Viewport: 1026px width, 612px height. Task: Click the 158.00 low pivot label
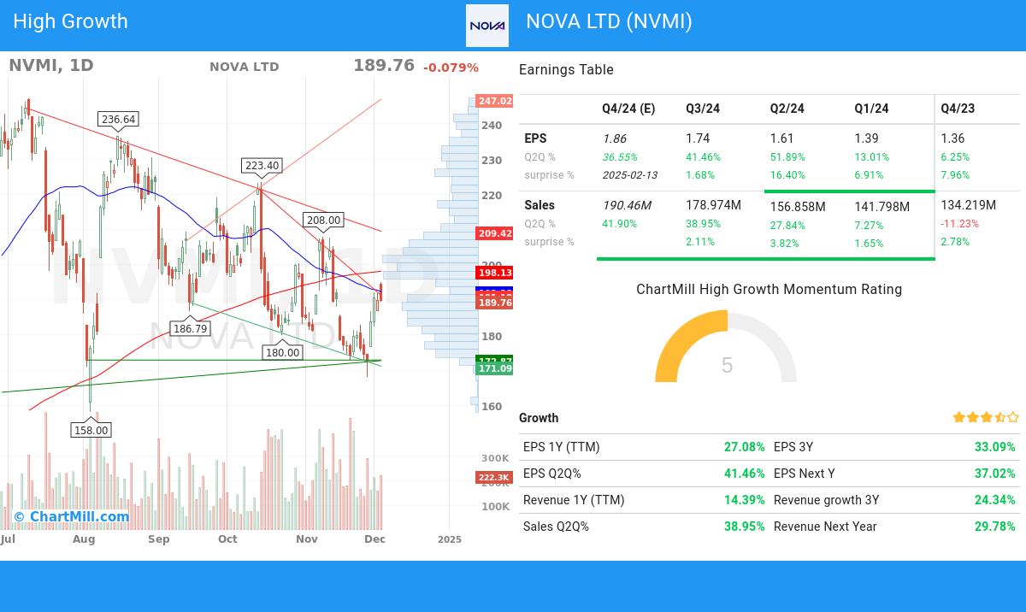91,430
